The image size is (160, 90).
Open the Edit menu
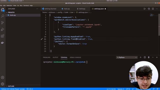pyautogui.click(x=4, y=5)
